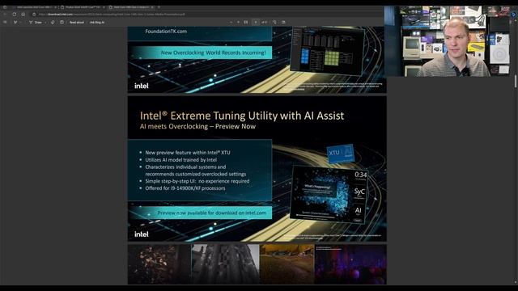Click 'Utilizes AI model trained by Intel' bullet
The width and height of the screenshot is (518, 291).
(181, 160)
